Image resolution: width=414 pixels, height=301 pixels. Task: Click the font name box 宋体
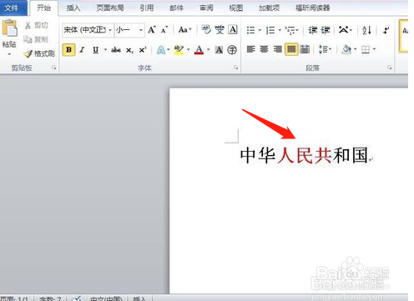point(85,30)
